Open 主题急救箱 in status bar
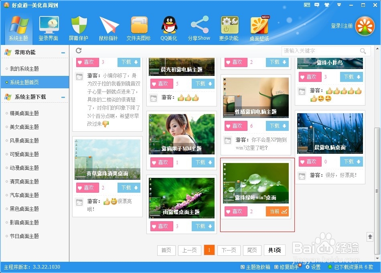The width and height of the screenshot is (381, 273). pyautogui.click(x=255, y=267)
